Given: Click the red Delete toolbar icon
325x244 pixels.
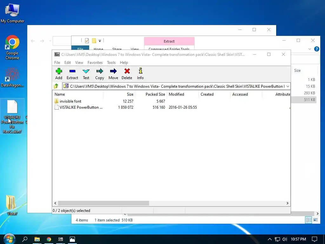Looking at the screenshot, I should coord(127,74).
